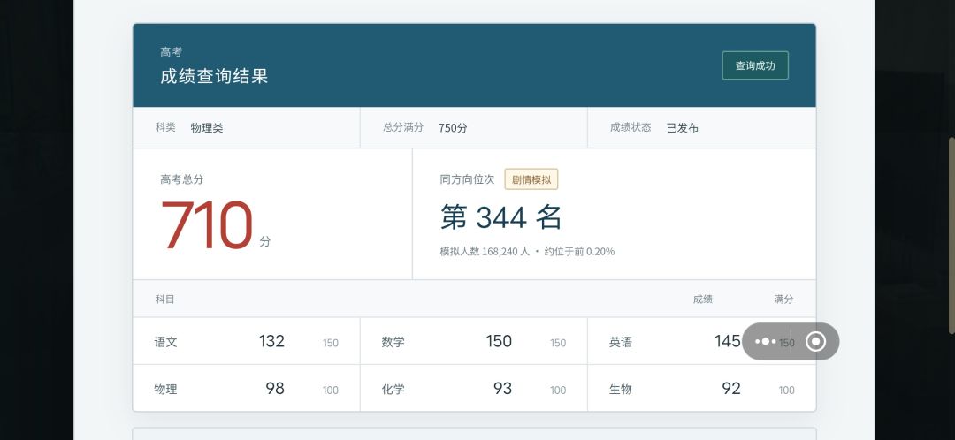Click the 模拟人数 168,240 人 caption
The image size is (955, 440).
tap(485, 251)
